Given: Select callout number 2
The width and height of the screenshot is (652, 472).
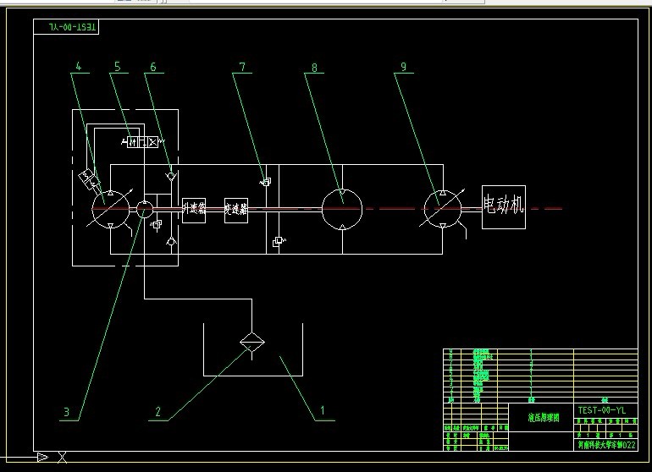Looking at the screenshot, I should [157, 411].
